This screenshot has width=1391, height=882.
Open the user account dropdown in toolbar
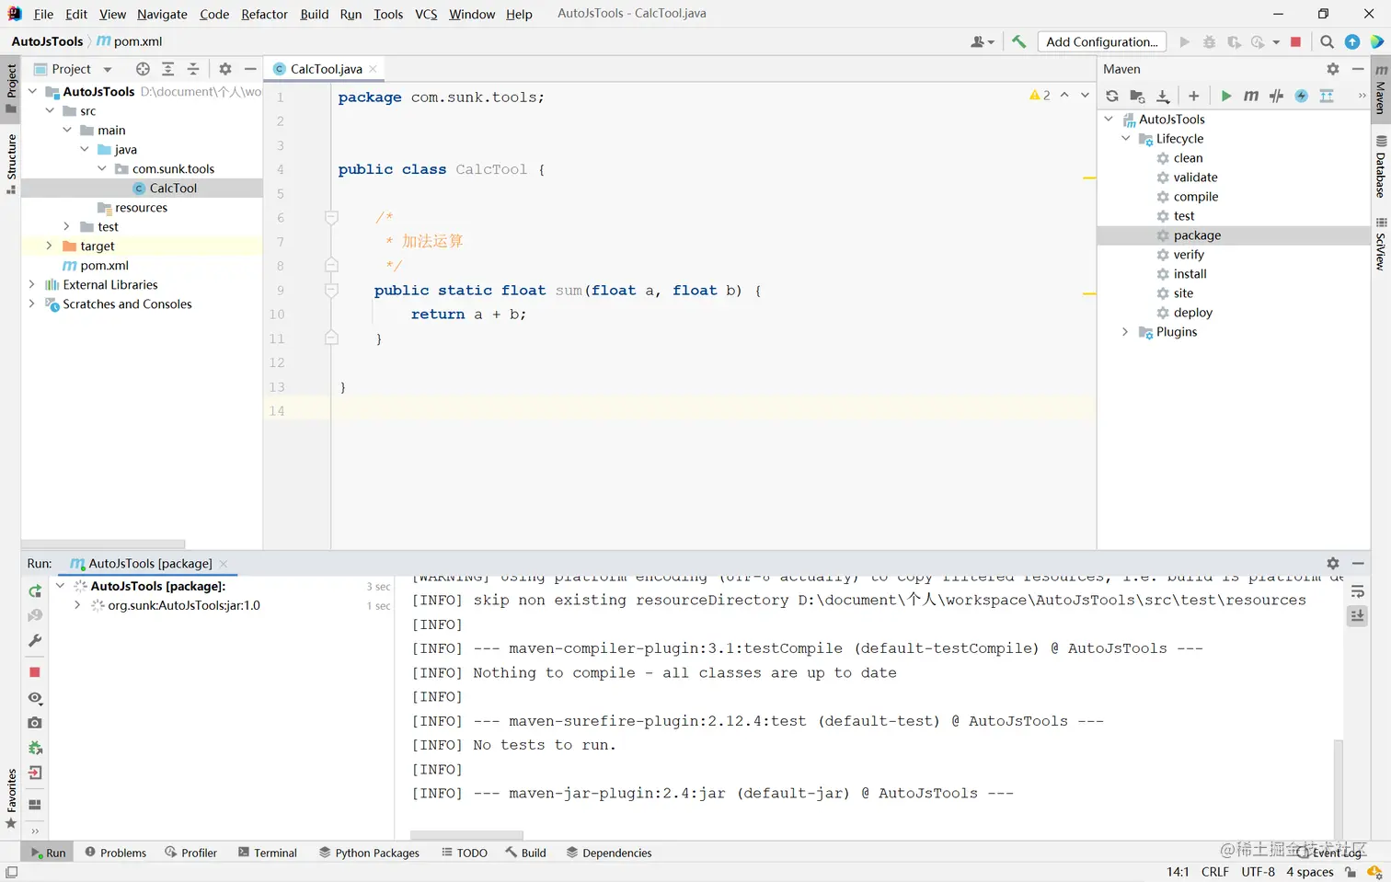983,41
